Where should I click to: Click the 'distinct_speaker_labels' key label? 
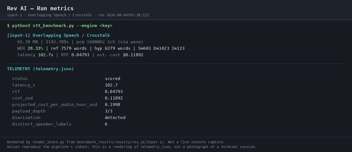[x=42, y=124]
